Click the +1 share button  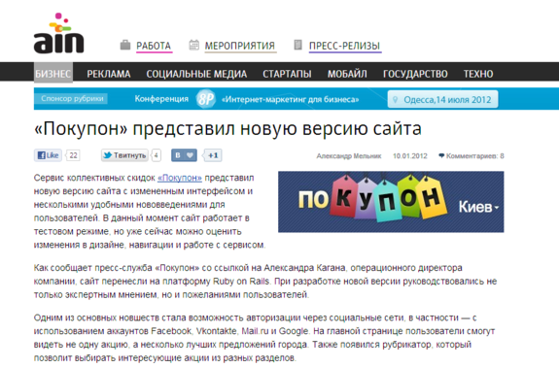(x=213, y=155)
